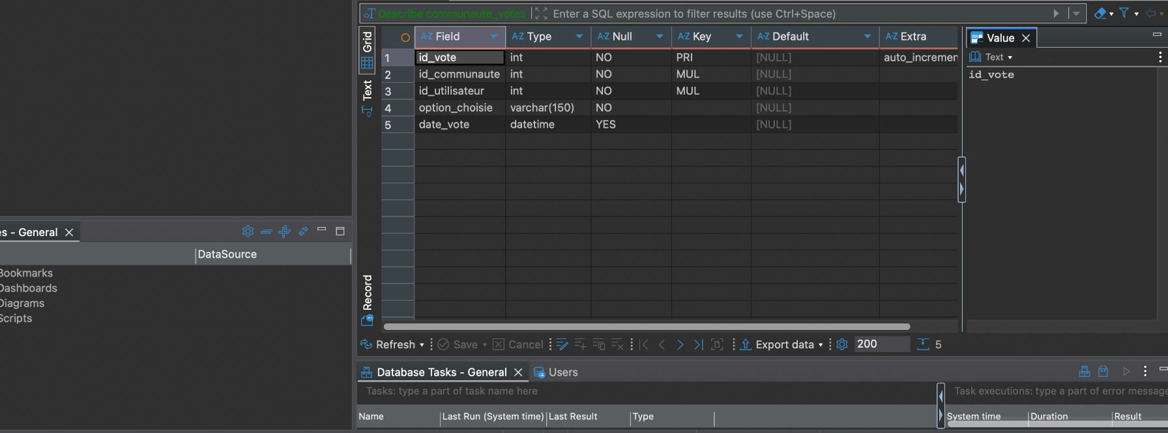Open the result set settings gear
The image size is (1168, 433).
click(x=842, y=344)
